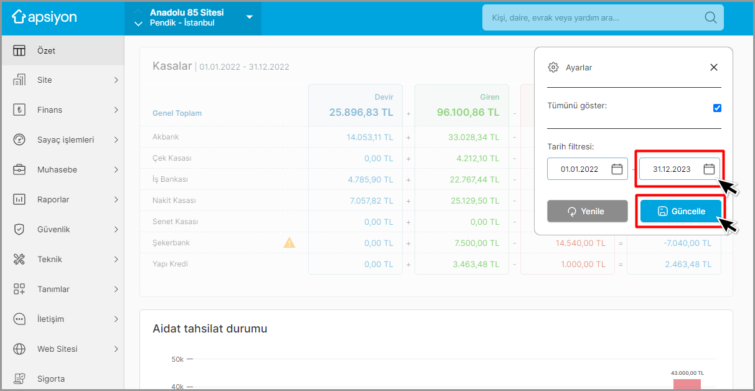Click the Güncelle button

[681, 211]
